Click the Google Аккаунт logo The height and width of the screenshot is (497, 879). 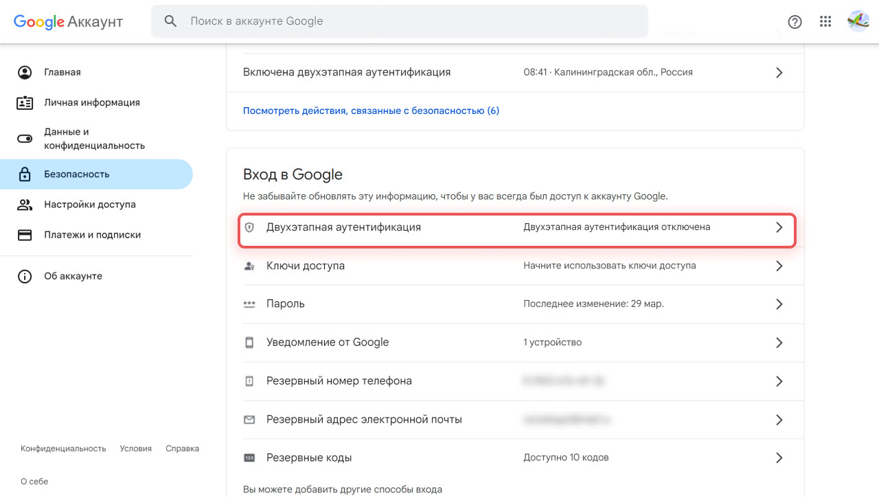pos(68,21)
